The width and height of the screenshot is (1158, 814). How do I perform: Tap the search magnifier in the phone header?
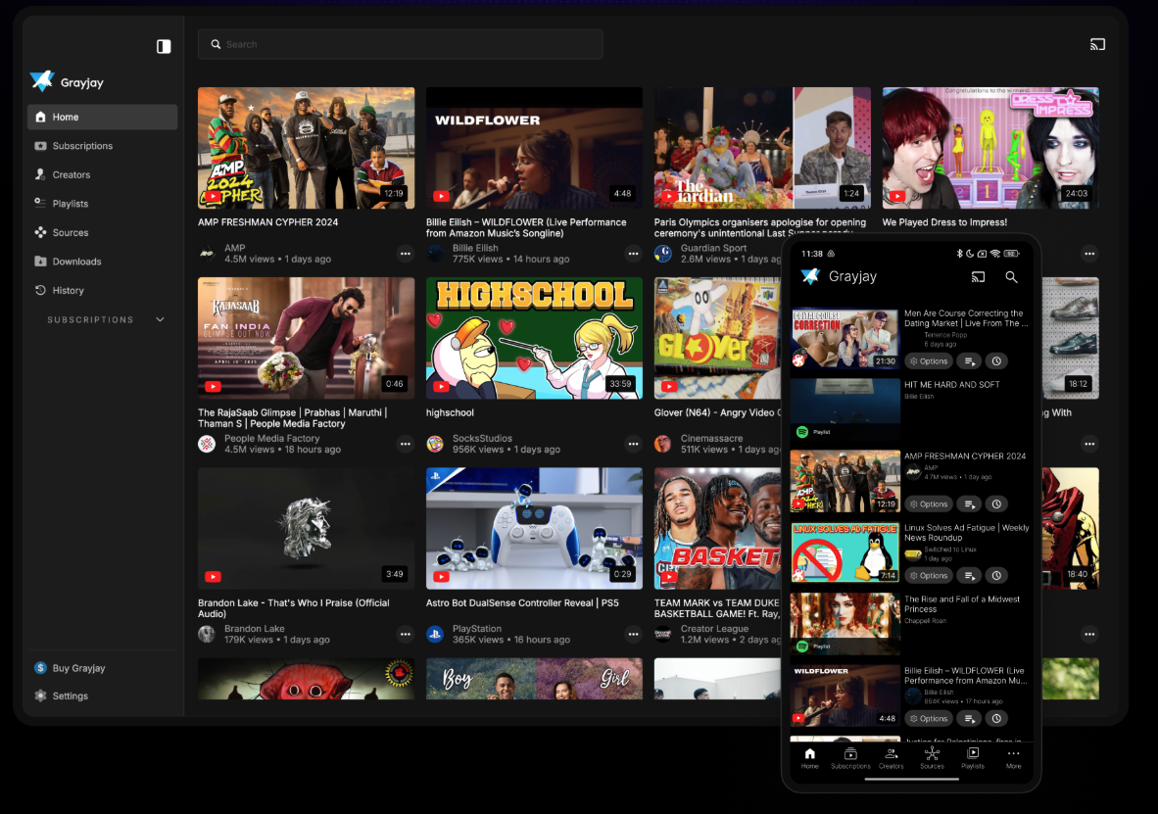[x=1011, y=277]
